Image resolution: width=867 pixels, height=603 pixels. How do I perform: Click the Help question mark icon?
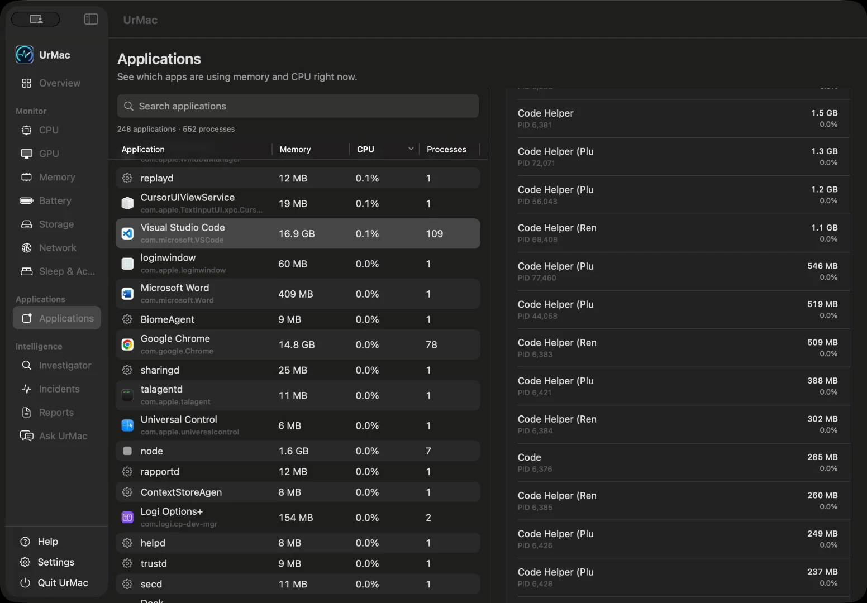25,542
